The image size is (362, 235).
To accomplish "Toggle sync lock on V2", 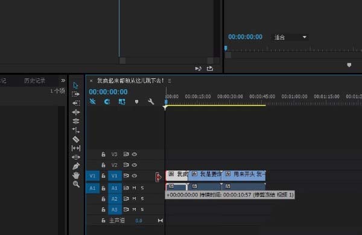I will click(126, 165).
